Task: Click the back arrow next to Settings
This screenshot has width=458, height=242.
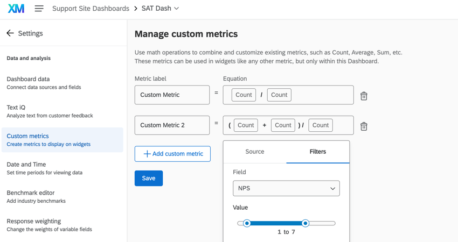Action: click(10, 33)
